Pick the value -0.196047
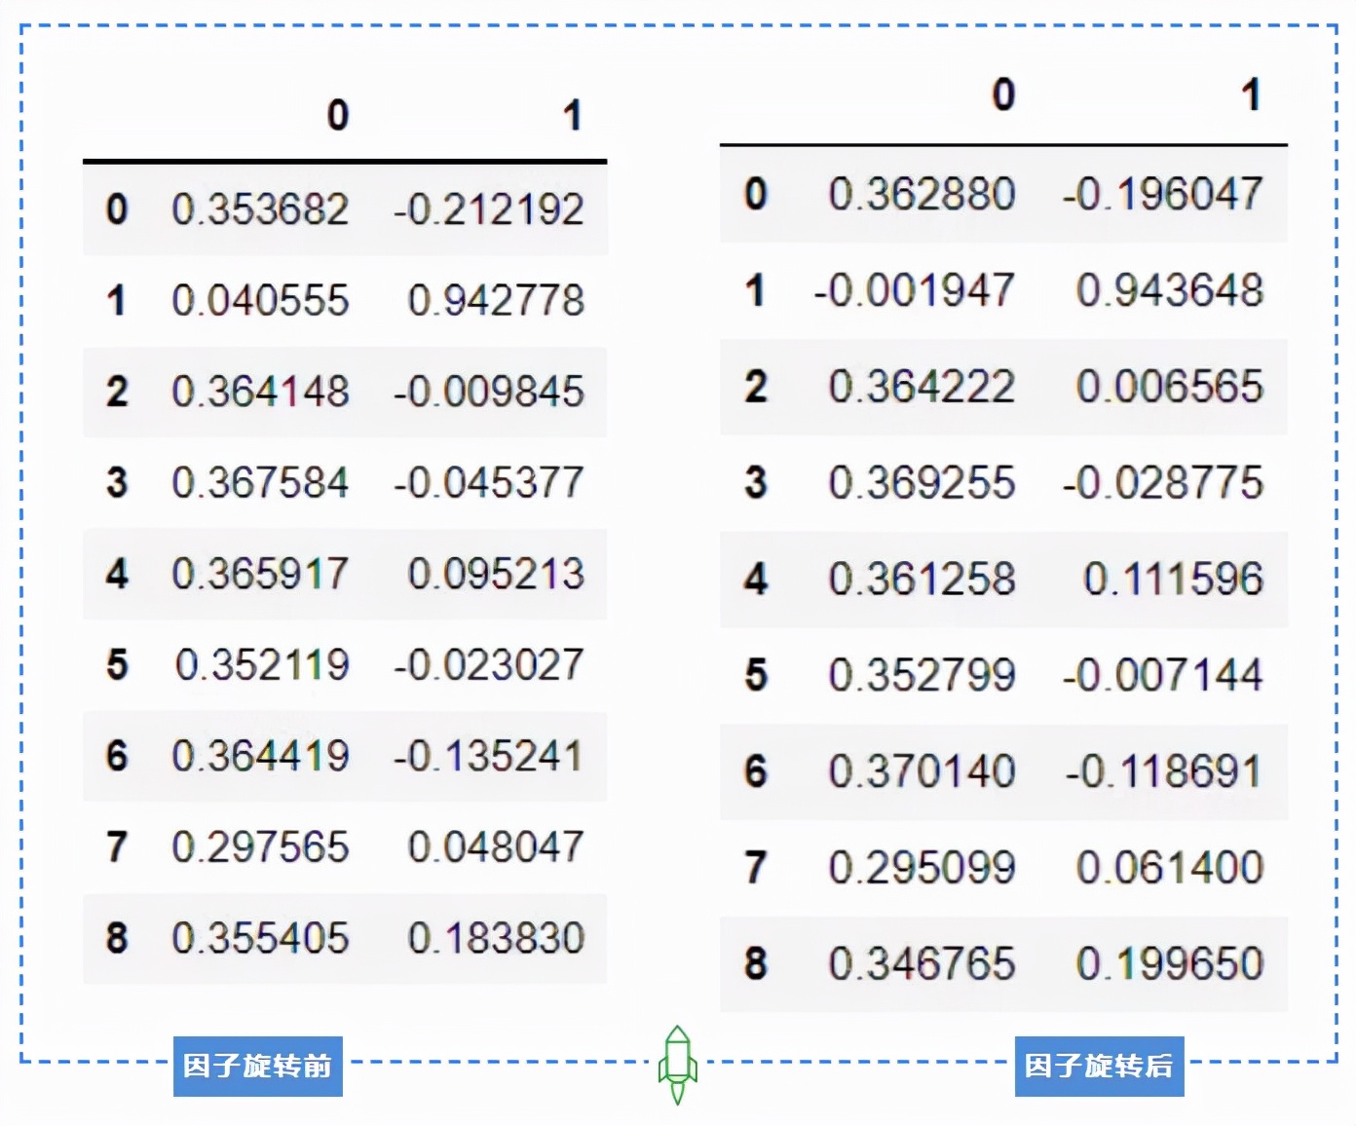 1163,194
